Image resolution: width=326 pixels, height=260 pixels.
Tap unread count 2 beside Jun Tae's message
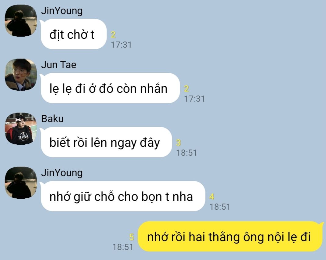click(186, 89)
